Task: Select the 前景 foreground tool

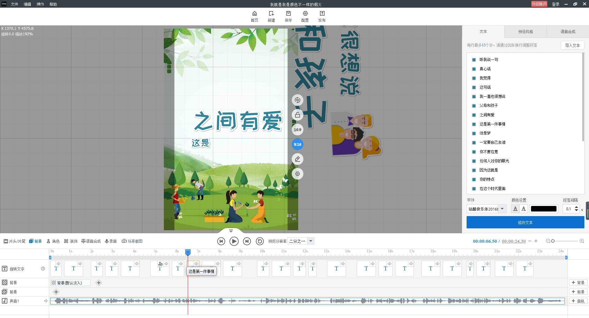Action: (x=36, y=241)
